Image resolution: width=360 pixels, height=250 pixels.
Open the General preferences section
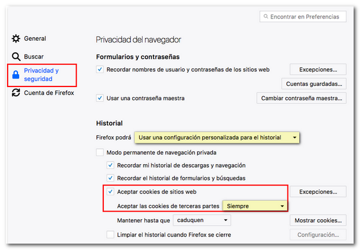pyautogui.click(x=35, y=39)
